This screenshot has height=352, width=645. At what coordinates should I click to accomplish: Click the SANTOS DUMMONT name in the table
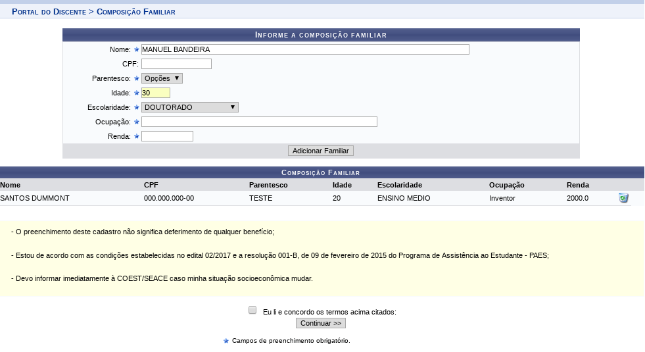click(x=35, y=198)
